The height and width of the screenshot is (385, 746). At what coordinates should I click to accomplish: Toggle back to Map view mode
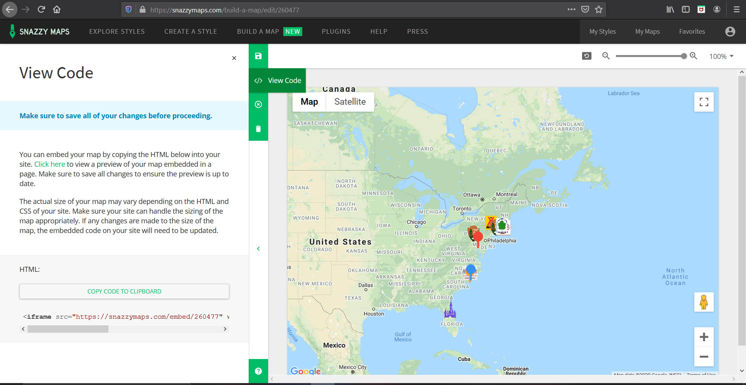(309, 102)
